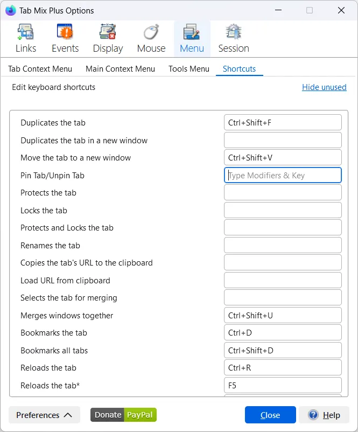Open the Session options category
Viewport: 358px width, 432px height.
coord(233,39)
